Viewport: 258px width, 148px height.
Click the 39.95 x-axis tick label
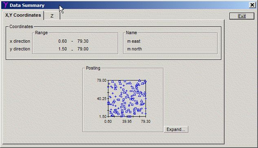tap(127, 122)
